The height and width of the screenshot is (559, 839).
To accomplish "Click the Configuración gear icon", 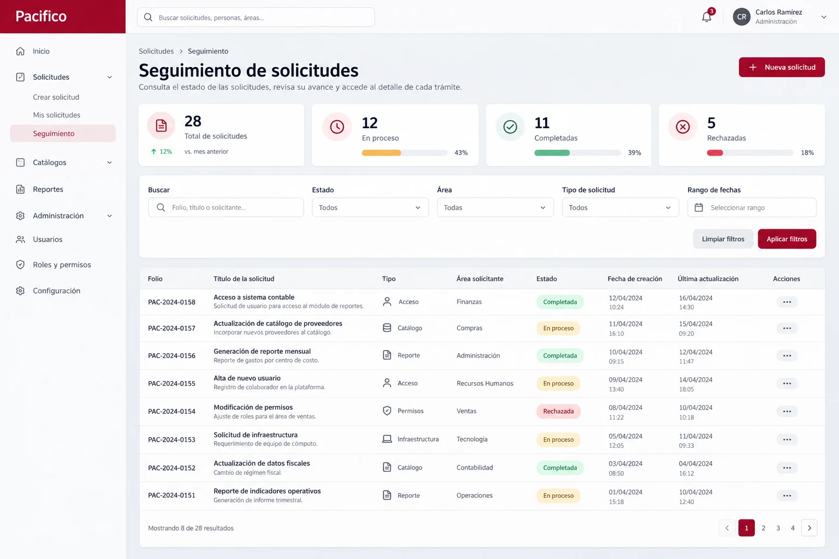I will coord(20,290).
